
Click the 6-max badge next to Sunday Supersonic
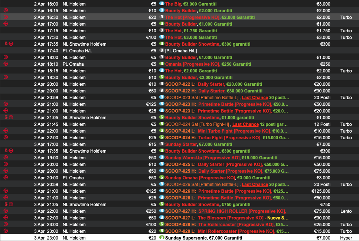(161, 238)
